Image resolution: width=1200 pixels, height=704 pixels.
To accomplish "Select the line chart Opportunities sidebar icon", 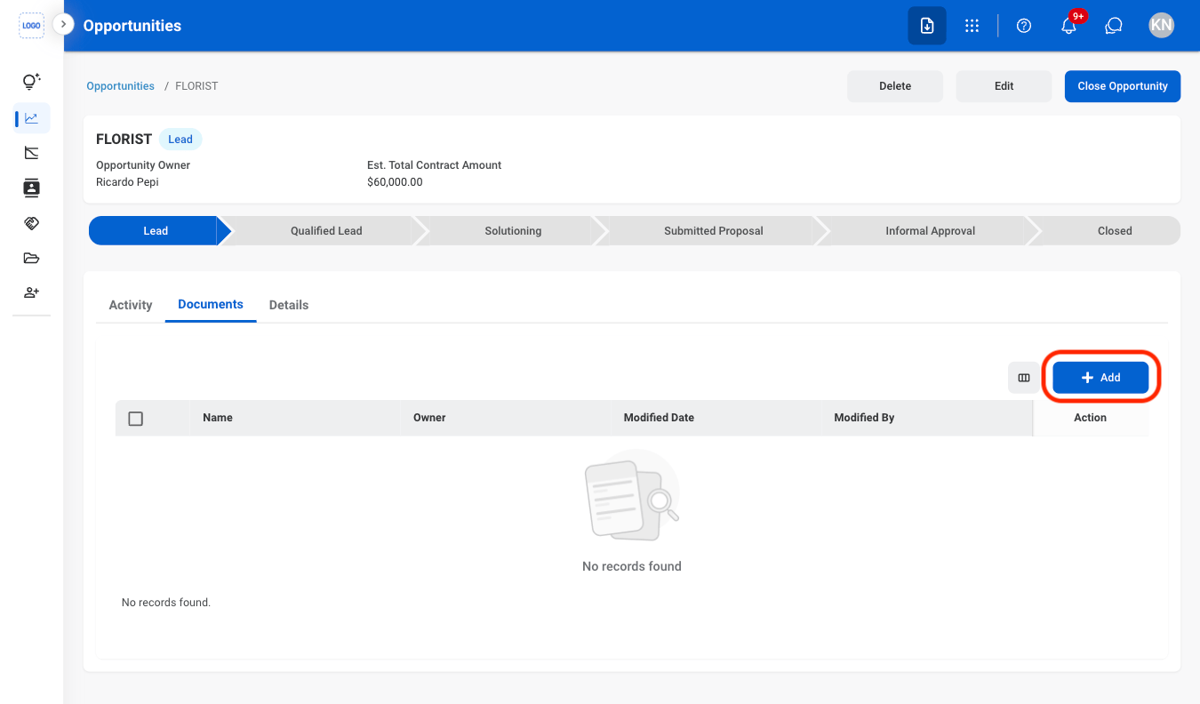I will click(32, 117).
